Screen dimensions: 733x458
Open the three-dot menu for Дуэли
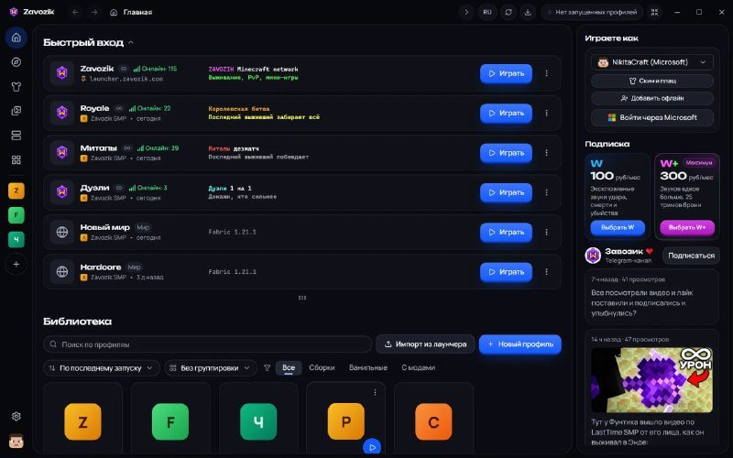(546, 192)
